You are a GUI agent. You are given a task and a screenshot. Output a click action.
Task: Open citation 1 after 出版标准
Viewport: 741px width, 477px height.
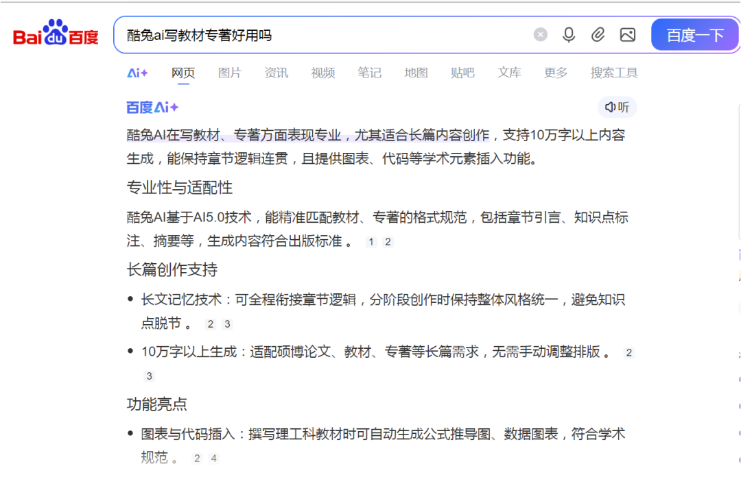tap(371, 242)
